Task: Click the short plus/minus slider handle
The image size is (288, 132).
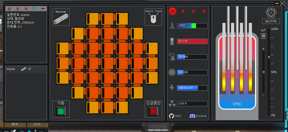Action: (x=263, y=72)
